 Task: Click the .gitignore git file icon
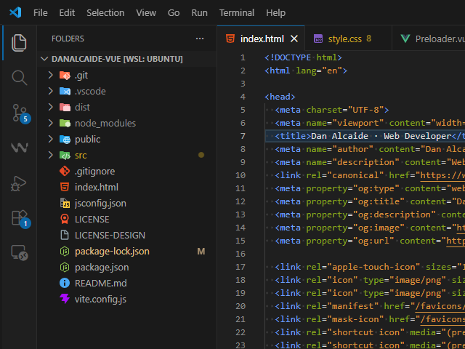coord(65,172)
